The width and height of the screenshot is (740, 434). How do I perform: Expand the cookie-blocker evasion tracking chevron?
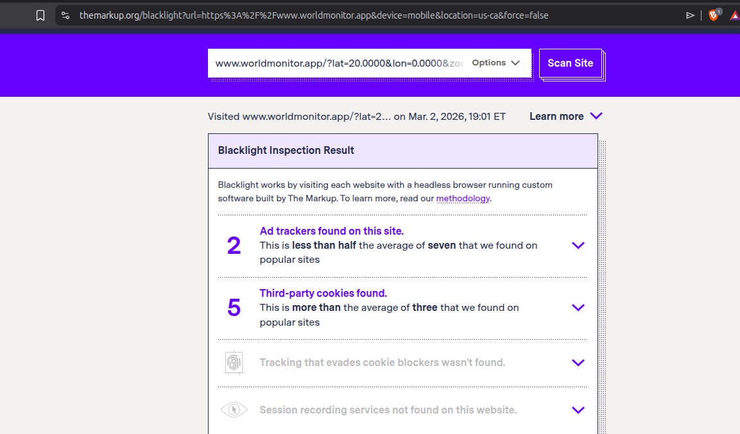tap(578, 363)
